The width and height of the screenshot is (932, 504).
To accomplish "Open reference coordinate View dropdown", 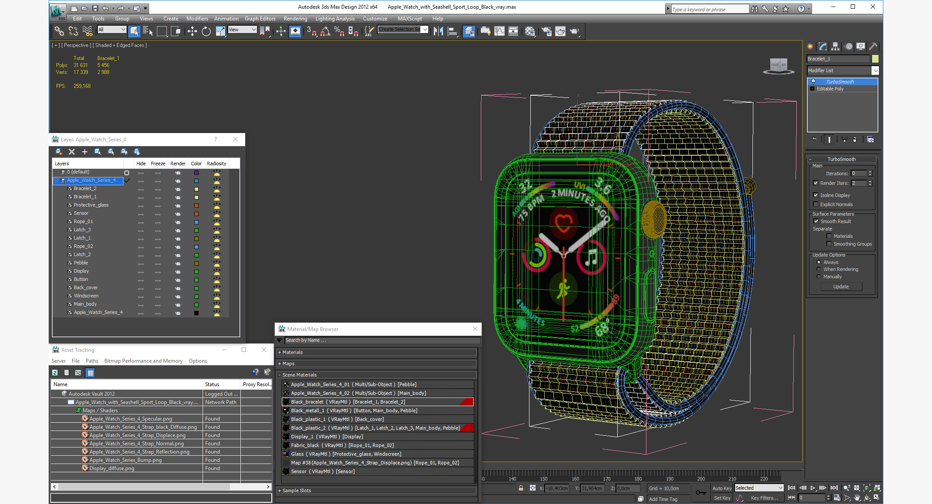I will click(x=242, y=30).
